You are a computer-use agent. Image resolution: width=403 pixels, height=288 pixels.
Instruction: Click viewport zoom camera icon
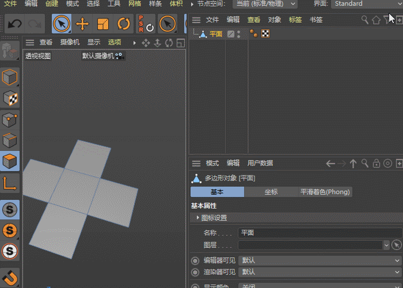(157, 43)
